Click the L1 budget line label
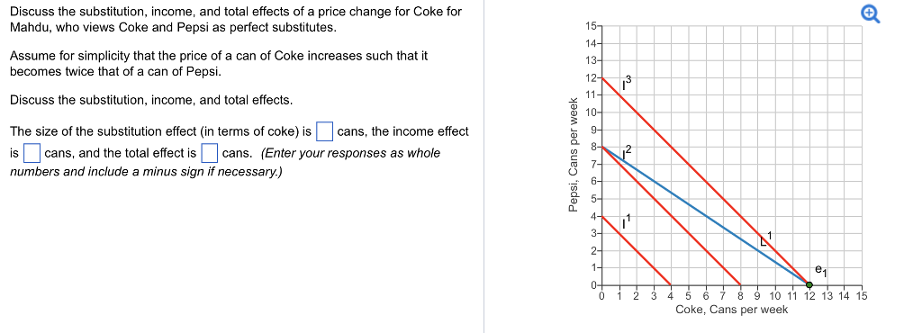 [765, 238]
